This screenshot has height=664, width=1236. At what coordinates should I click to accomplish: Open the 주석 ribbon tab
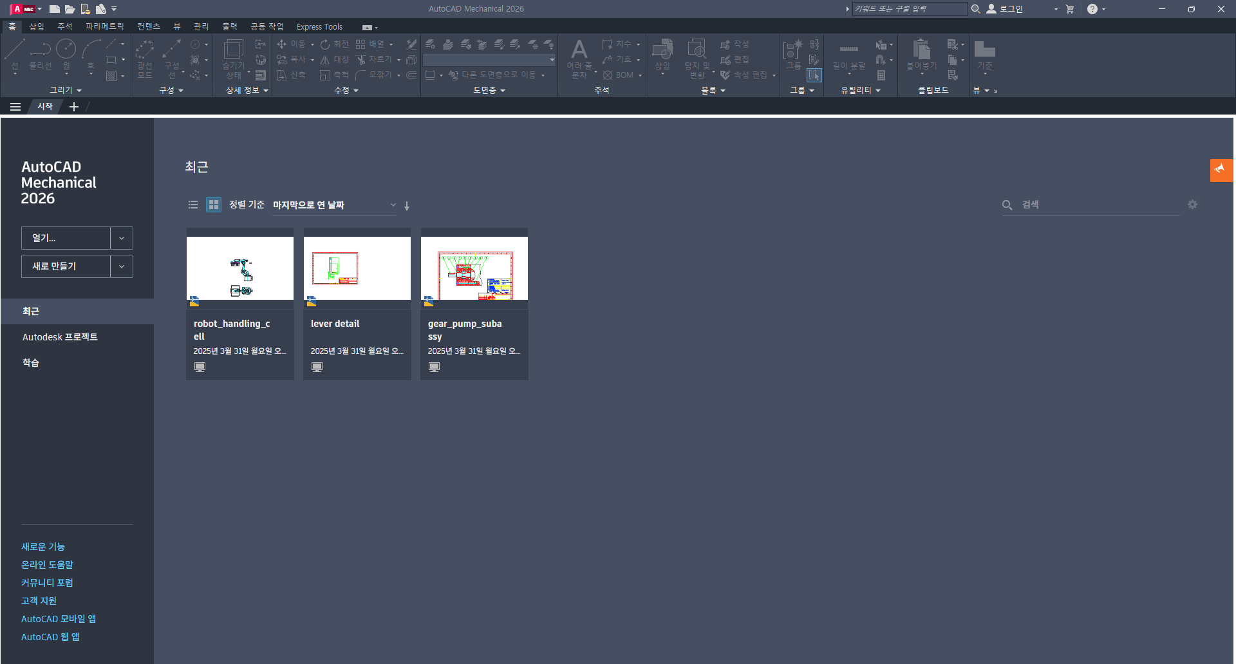pos(65,26)
